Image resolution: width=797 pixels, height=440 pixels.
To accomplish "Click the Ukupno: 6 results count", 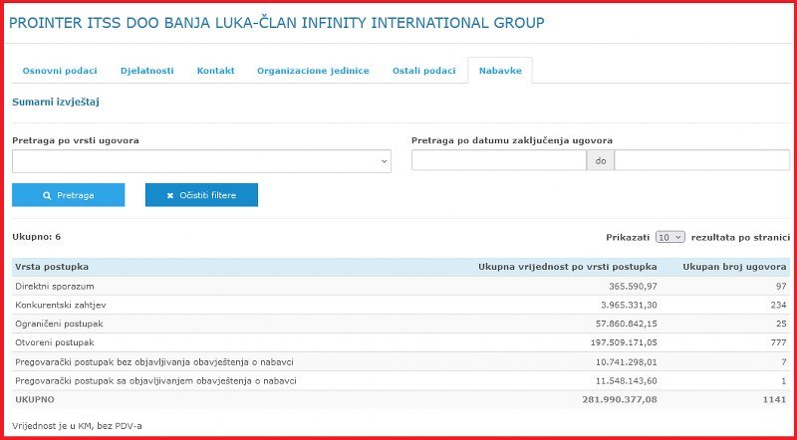I will coord(37,237).
